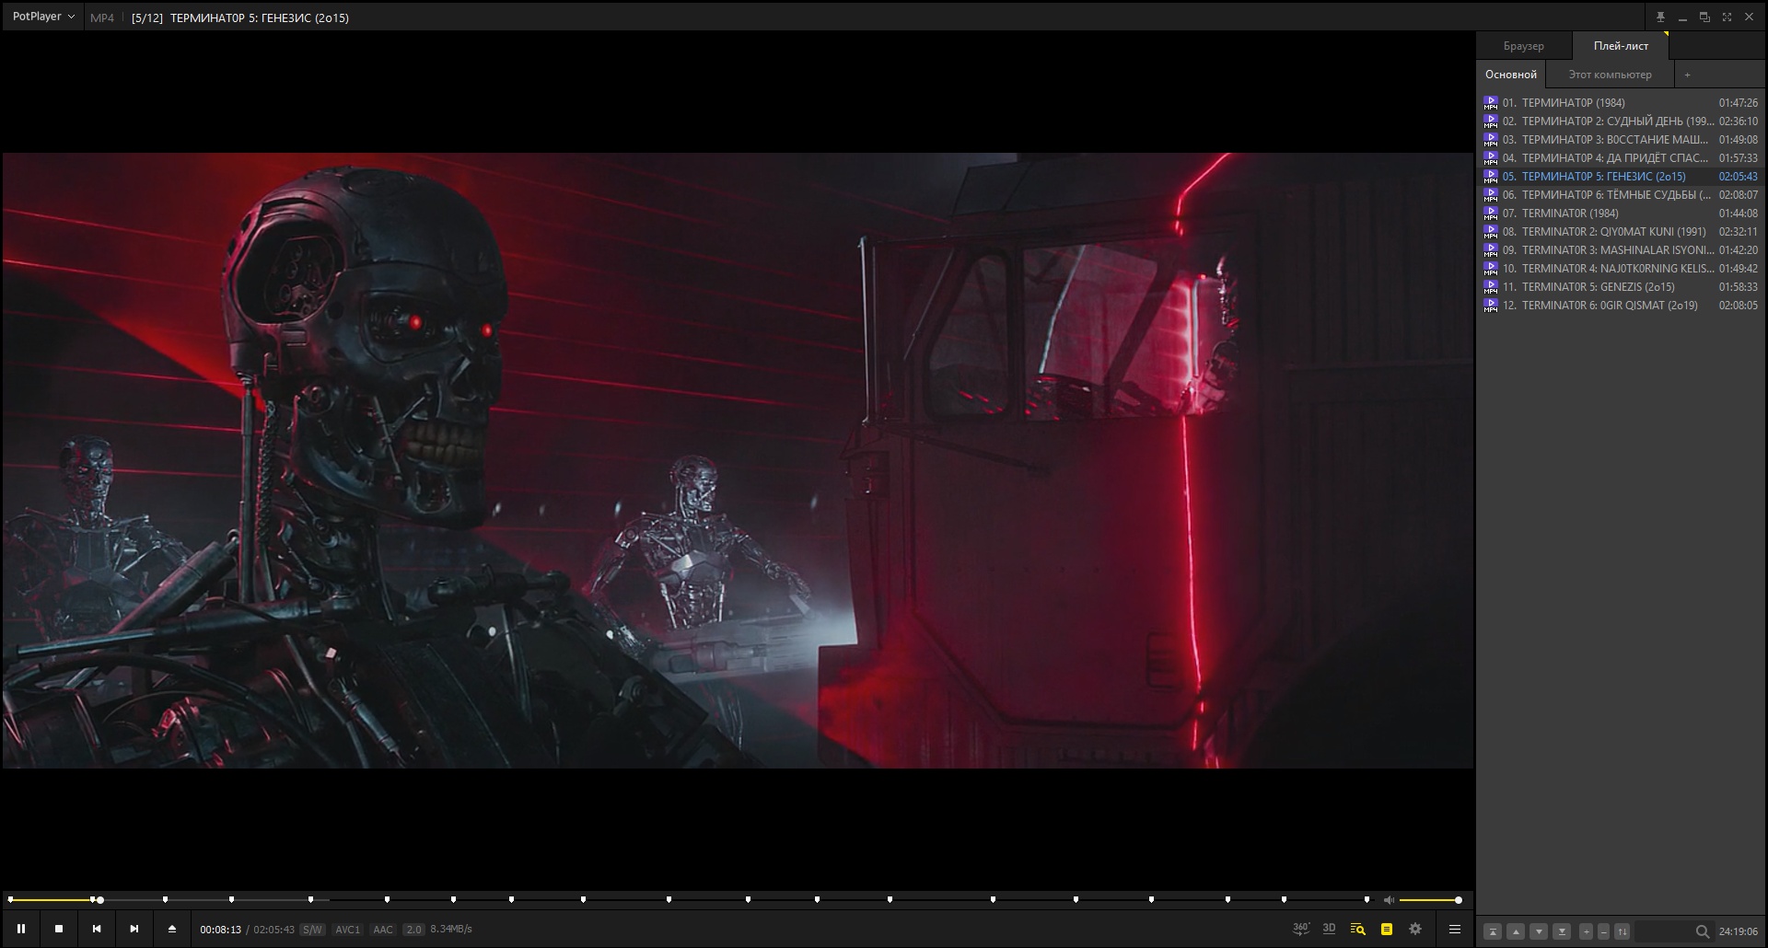The height and width of the screenshot is (948, 1768).
Task: Click the MP4 file icon of item 01
Action: [1491, 103]
